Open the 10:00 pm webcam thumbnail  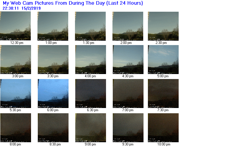[163, 128]
